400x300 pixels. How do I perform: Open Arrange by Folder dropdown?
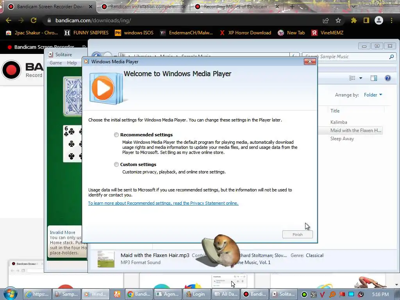[x=373, y=95]
